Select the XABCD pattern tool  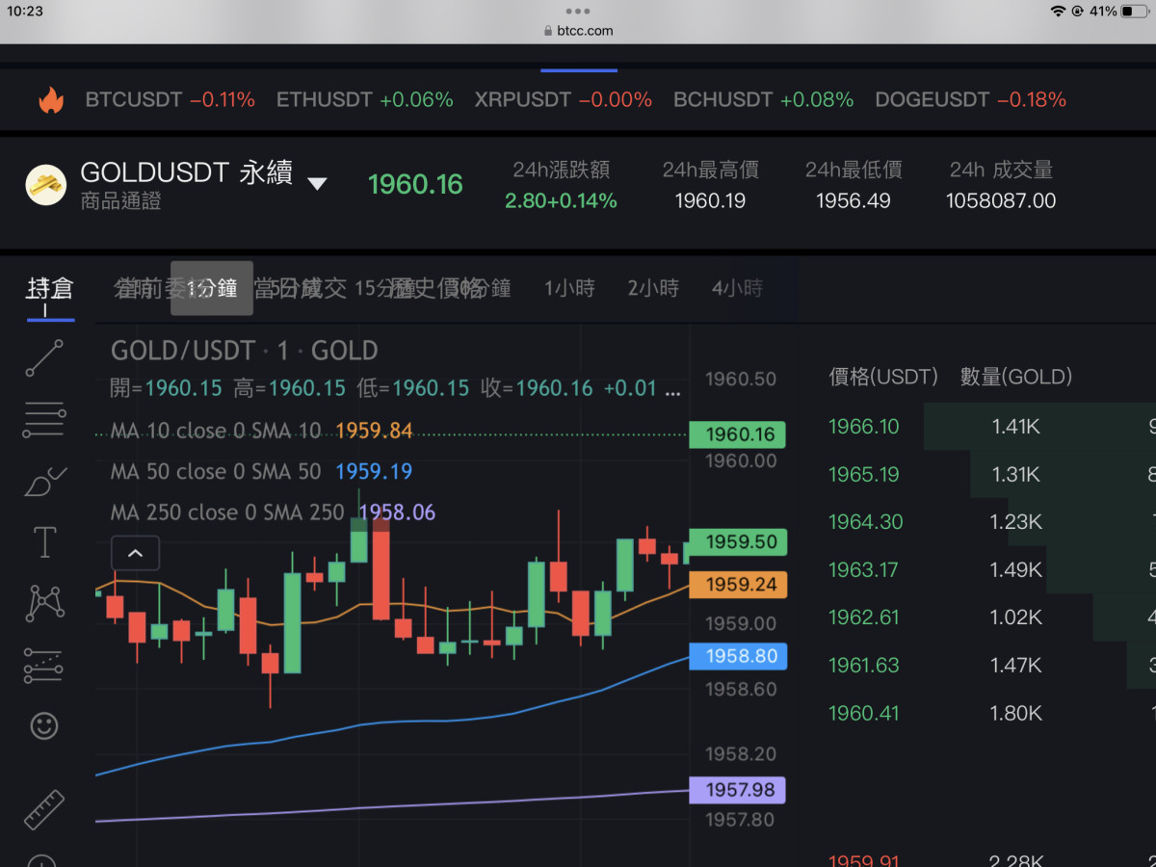pos(44,603)
